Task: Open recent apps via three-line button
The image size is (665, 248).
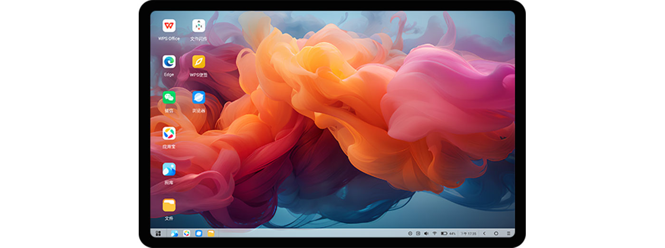Action: pyautogui.click(x=508, y=233)
